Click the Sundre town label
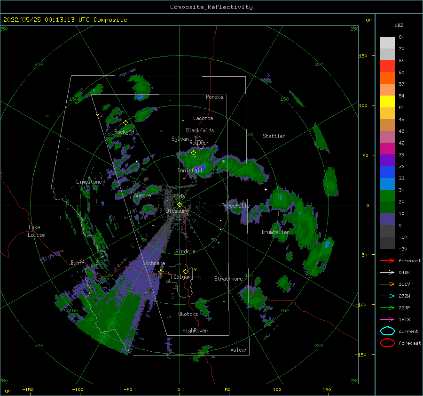Screen dimensions: 423x396 142,195
